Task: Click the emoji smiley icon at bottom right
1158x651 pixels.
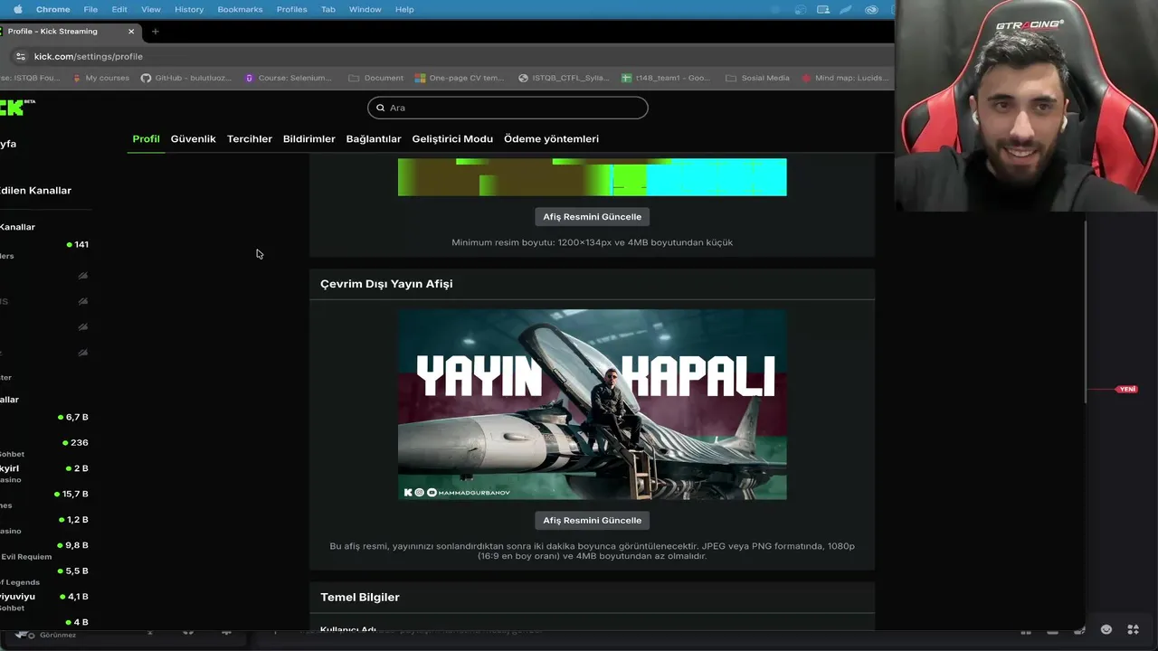Action: [x=1106, y=629]
